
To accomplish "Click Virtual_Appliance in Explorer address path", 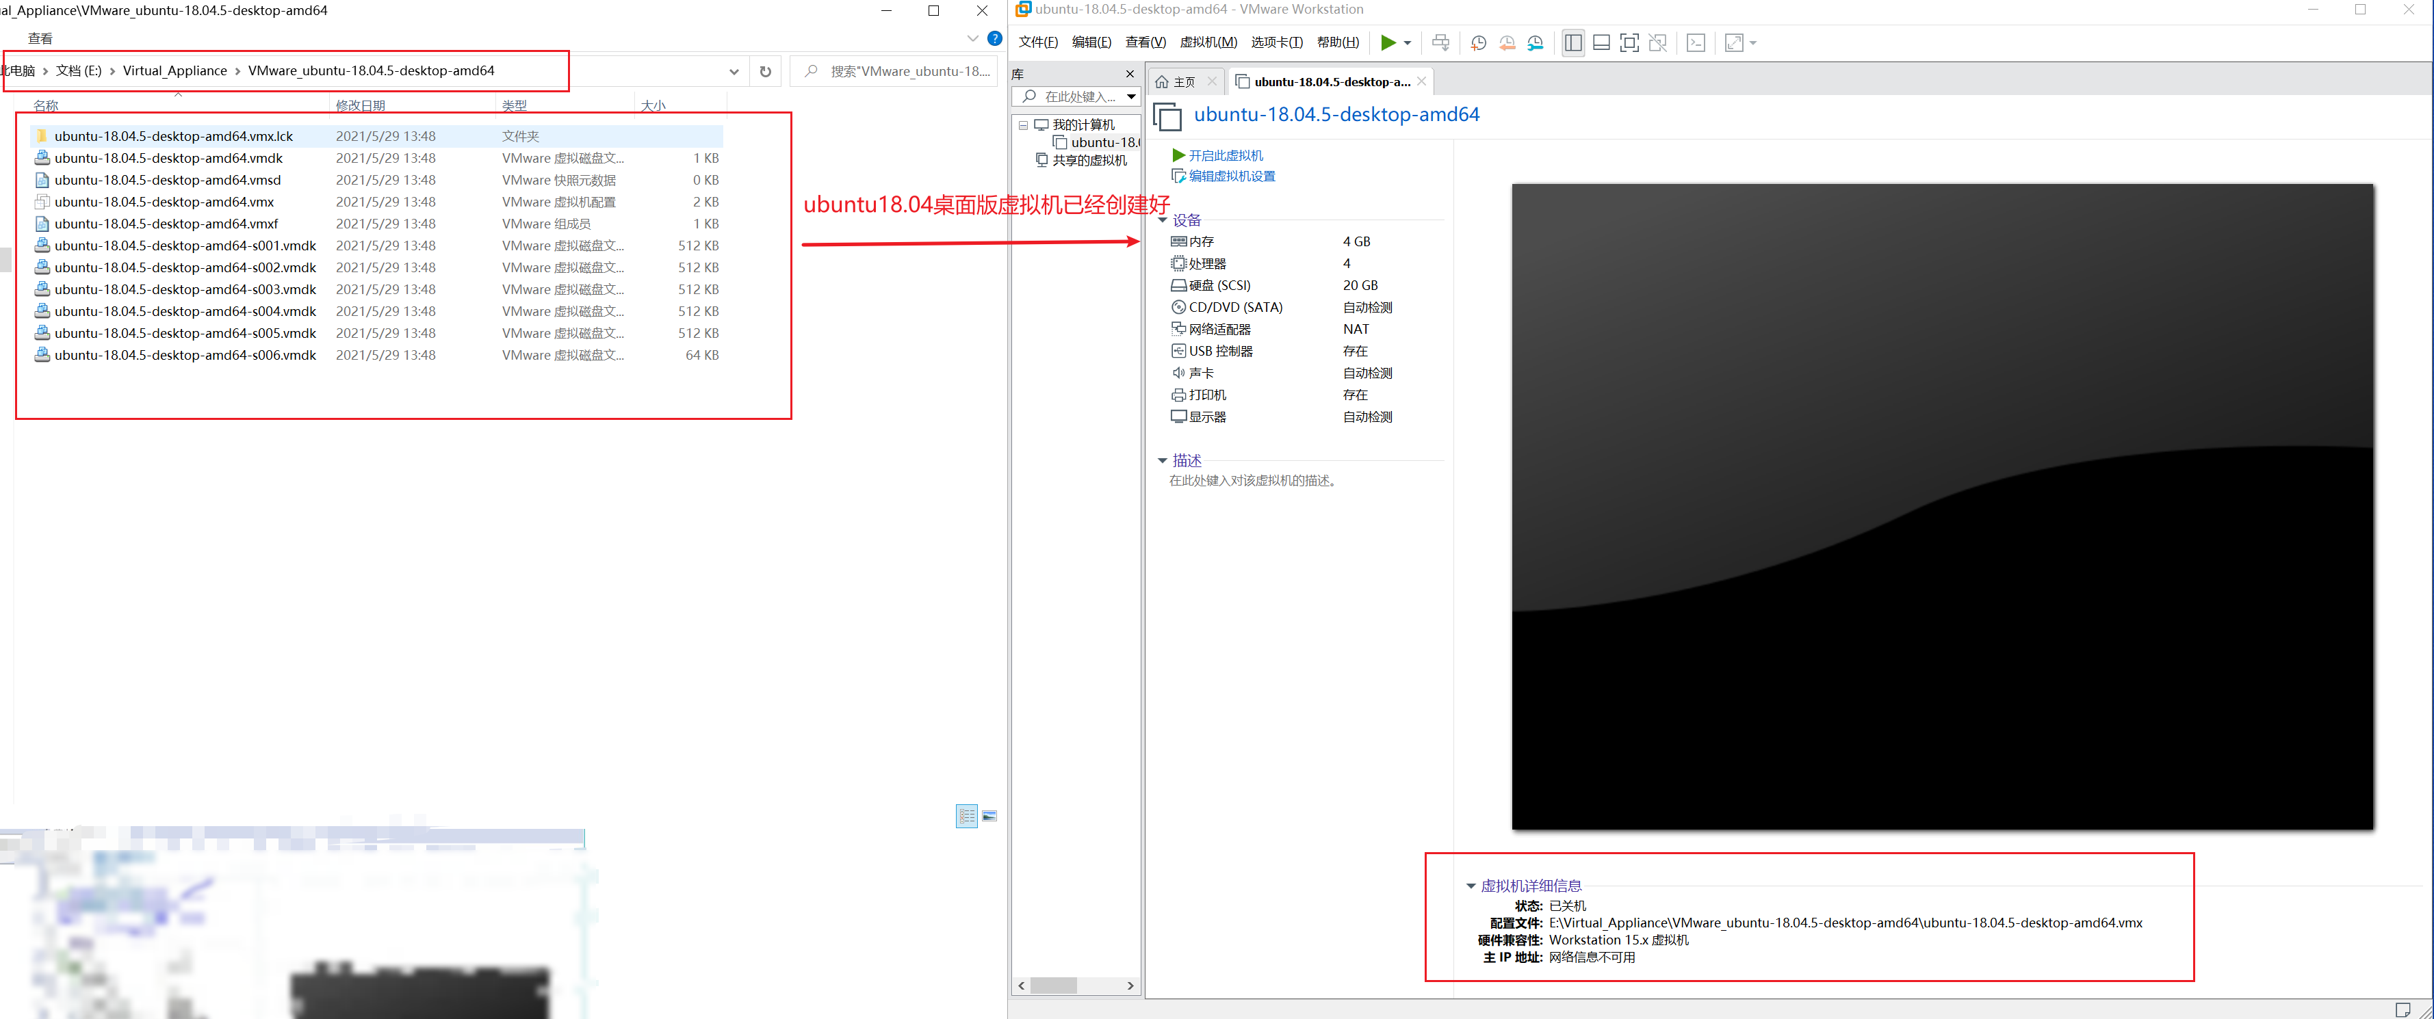I will pos(174,71).
